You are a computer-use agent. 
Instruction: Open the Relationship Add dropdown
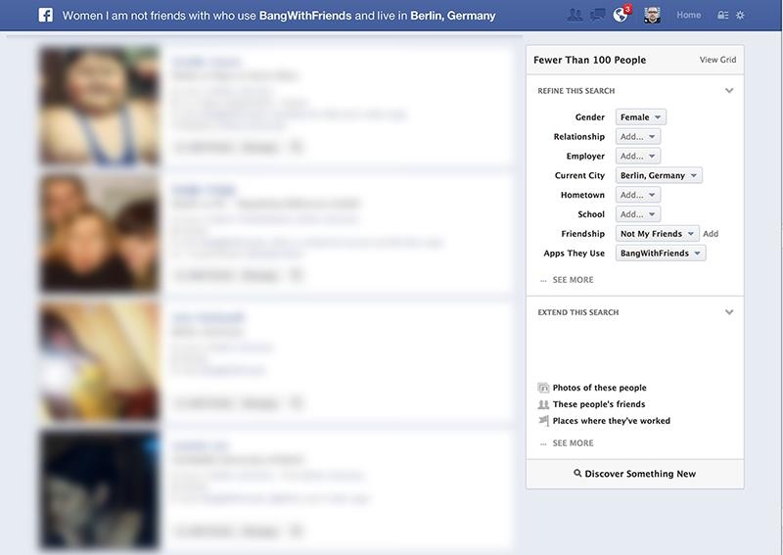[x=638, y=136]
